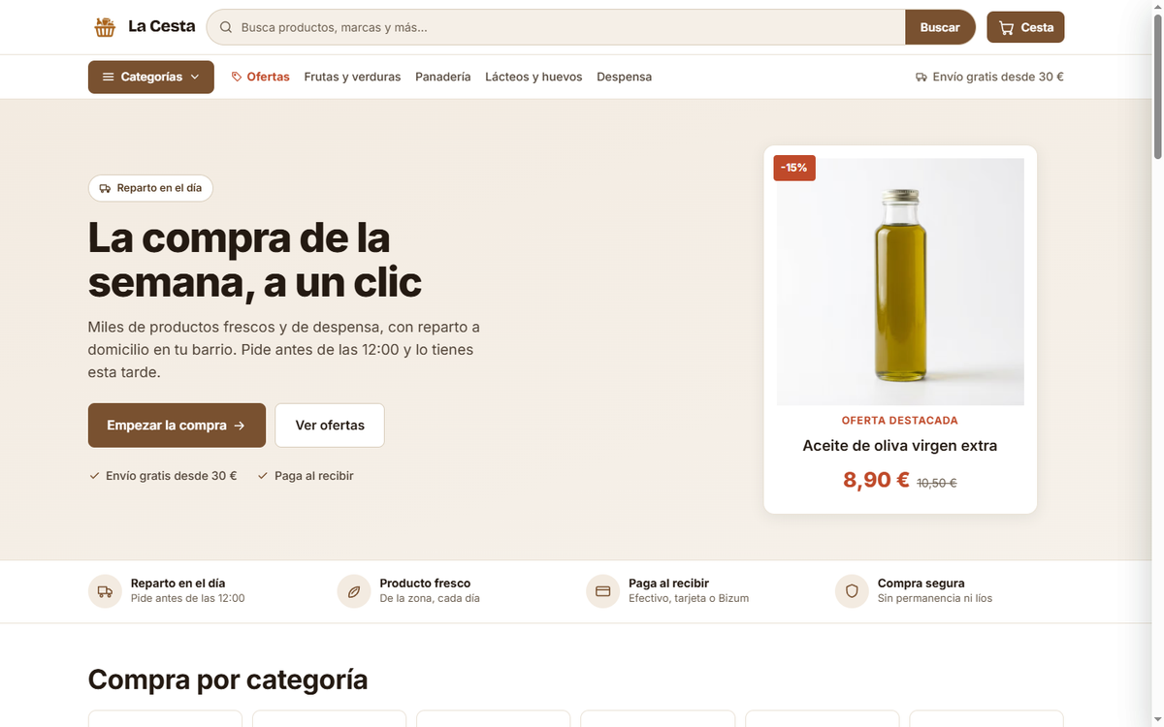Click the OFERTA DESTACADA label
The width and height of the screenshot is (1164, 727).
pos(900,421)
